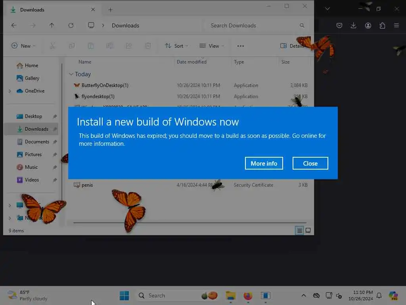The width and height of the screenshot is (406, 305).
Task: Add a new File Explorer tab
Action: click(110, 10)
